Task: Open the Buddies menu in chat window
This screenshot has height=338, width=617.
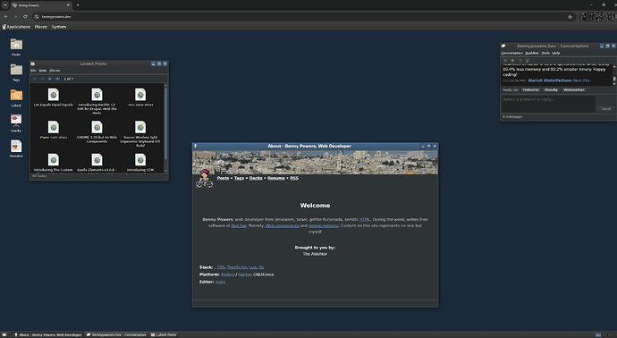Action: pos(532,53)
